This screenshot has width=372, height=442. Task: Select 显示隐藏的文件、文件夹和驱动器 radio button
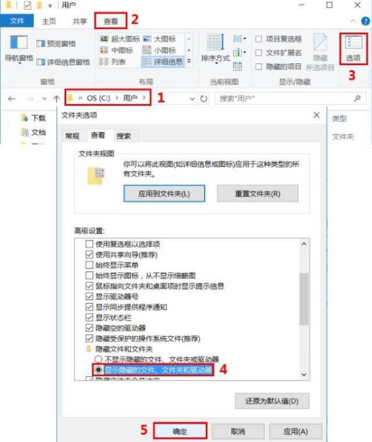98,369
